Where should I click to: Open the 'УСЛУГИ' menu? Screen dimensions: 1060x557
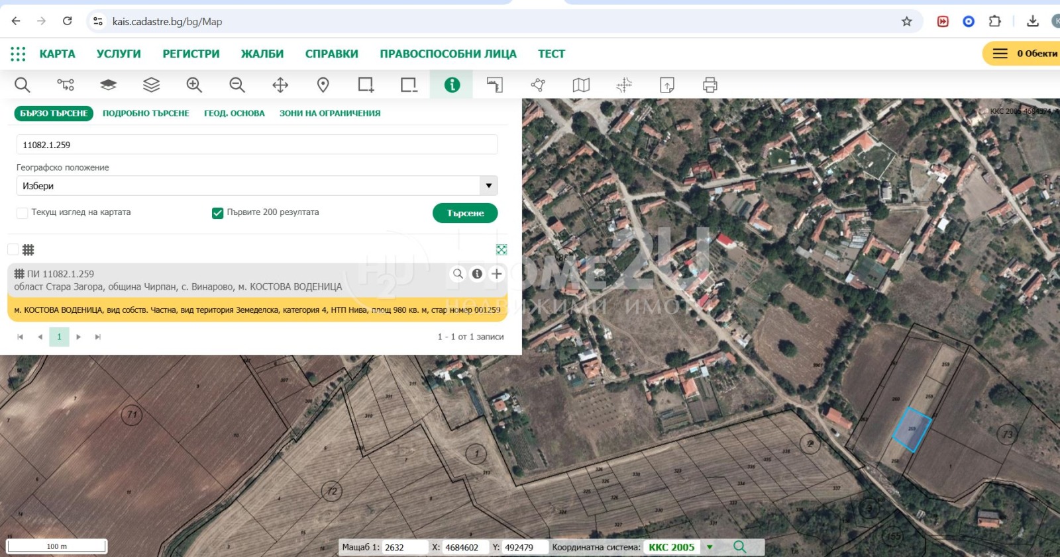click(x=119, y=54)
